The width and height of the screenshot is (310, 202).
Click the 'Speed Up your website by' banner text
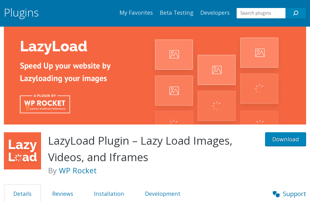click(65, 66)
